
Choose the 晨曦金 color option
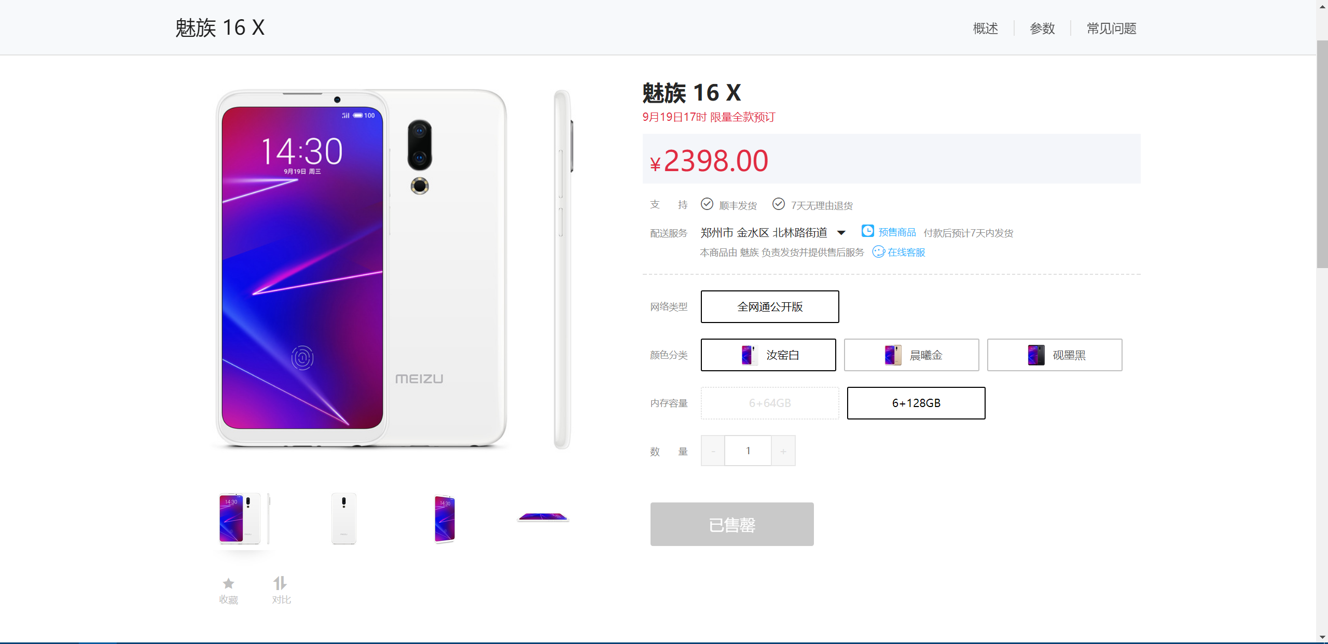(x=911, y=355)
